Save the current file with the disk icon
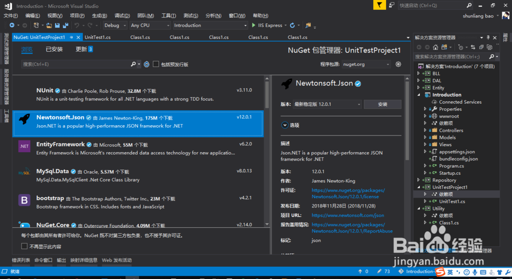Image resolution: width=512 pixels, height=279 pixels. [x=57, y=25]
